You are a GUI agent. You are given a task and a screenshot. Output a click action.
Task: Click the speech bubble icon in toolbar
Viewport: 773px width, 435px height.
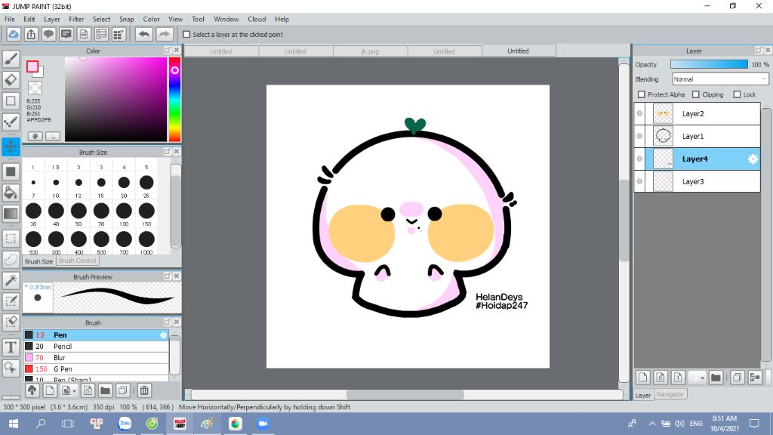tap(48, 34)
